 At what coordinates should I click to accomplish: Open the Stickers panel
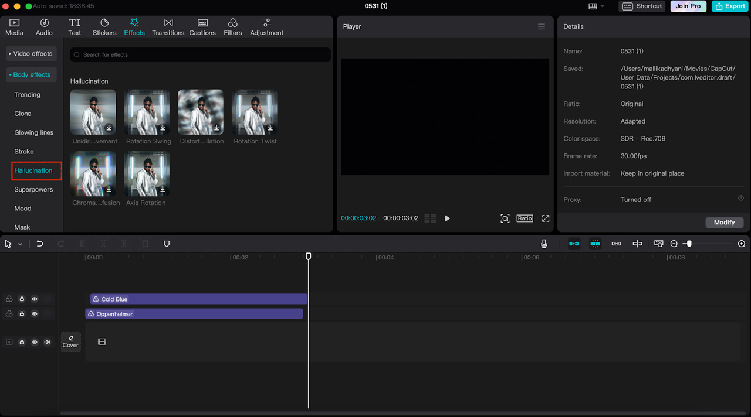coord(104,27)
